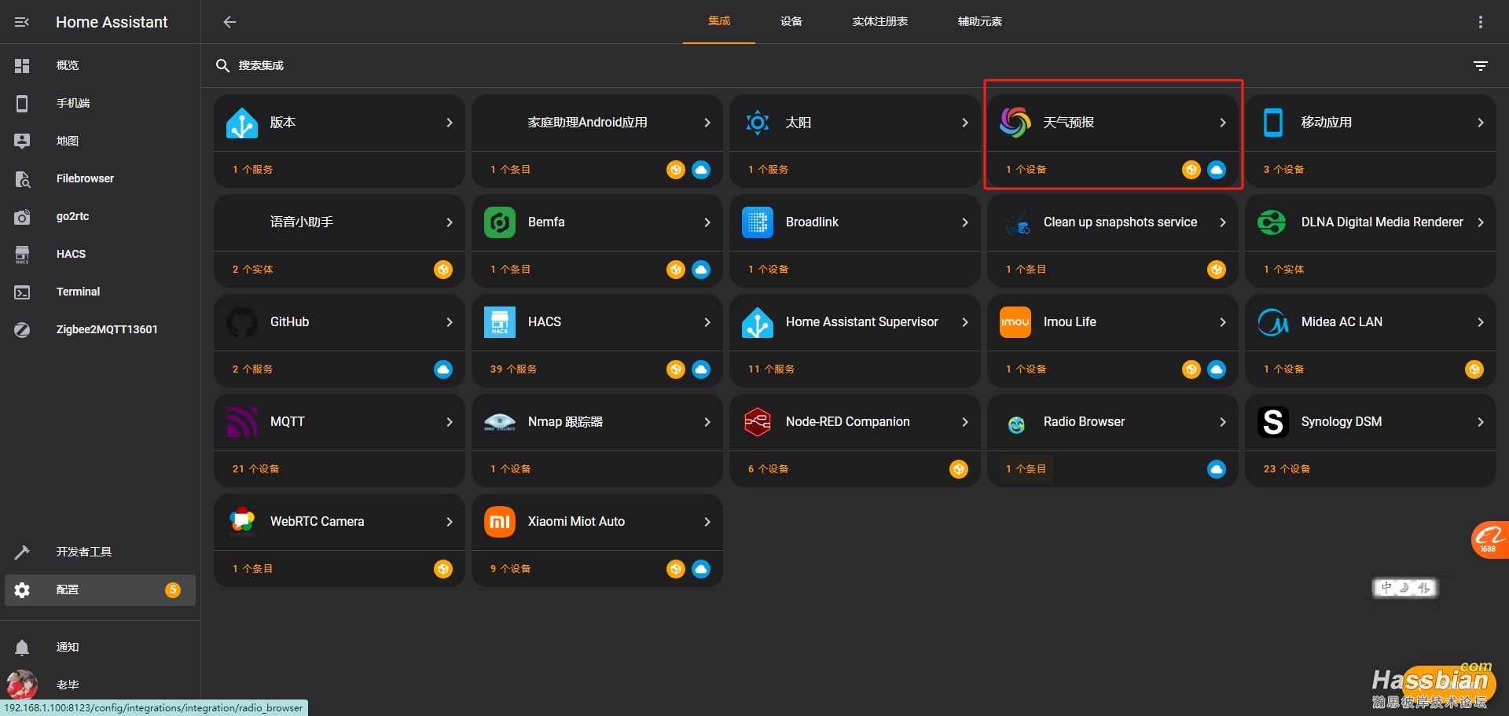The image size is (1509, 716).
Task: Click the Bemfa integration logo
Action: click(x=500, y=222)
